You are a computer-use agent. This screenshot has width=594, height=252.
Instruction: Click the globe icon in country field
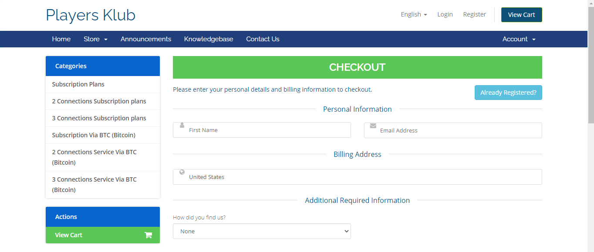182,172
